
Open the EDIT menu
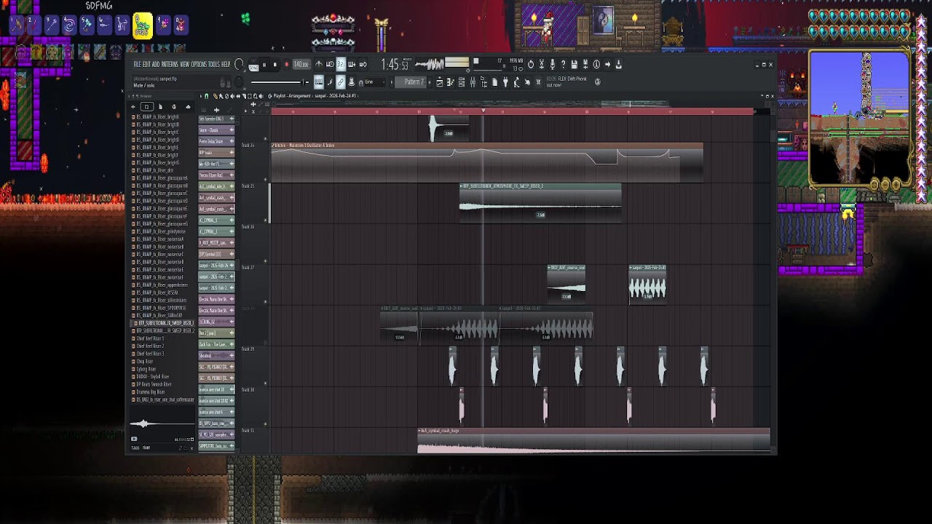[146, 64]
